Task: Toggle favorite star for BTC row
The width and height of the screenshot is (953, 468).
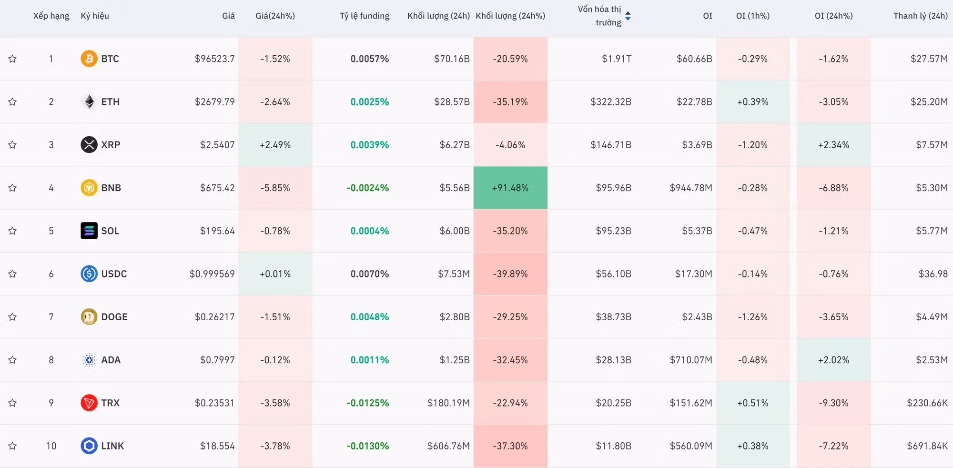Action: pyautogui.click(x=12, y=59)
